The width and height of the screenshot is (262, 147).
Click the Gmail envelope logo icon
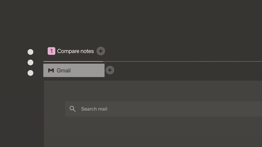point(51,70)
